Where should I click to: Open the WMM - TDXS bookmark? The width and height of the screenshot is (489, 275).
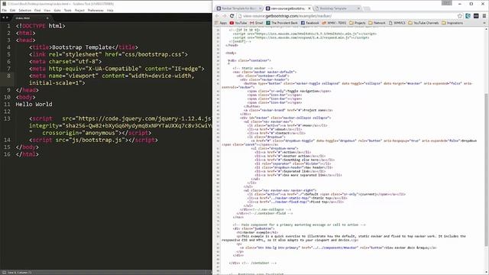334,23
